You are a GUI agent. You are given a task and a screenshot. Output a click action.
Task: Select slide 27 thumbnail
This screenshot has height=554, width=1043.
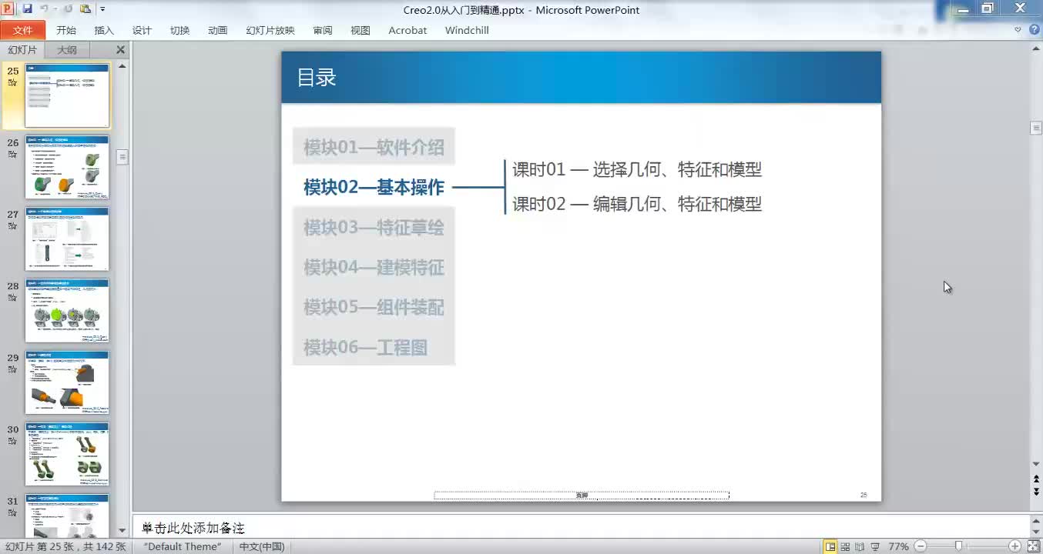pyautogui.click(x=67, y=239)
